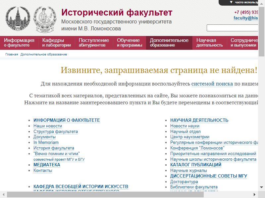Select the Дополнительное образование menu tab
This screenshot has height=198, width=265.
tap(169, 43)
